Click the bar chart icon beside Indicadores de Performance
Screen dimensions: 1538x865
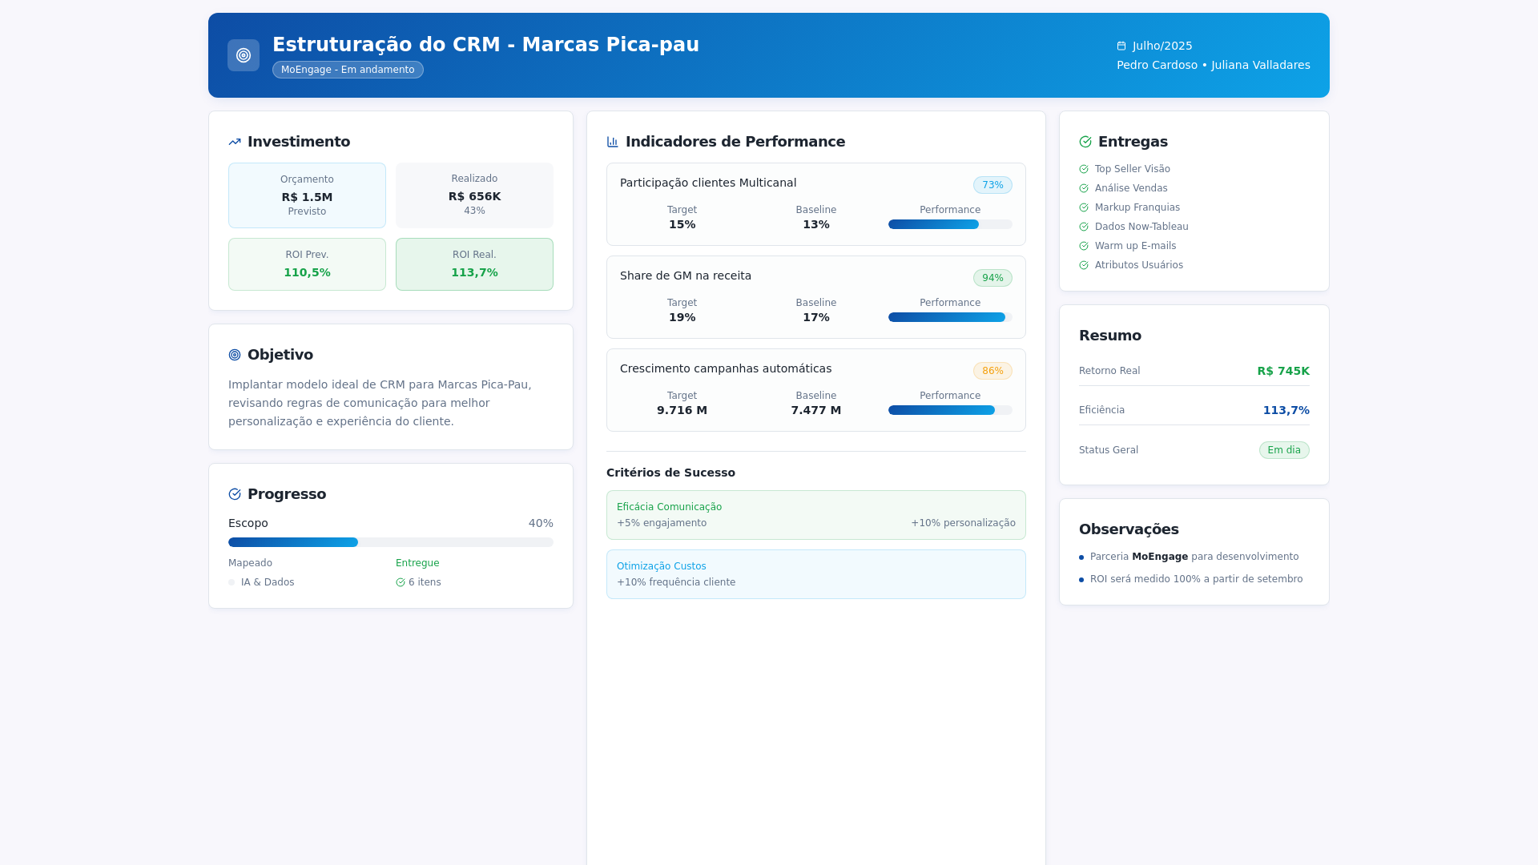pos(613,142)
